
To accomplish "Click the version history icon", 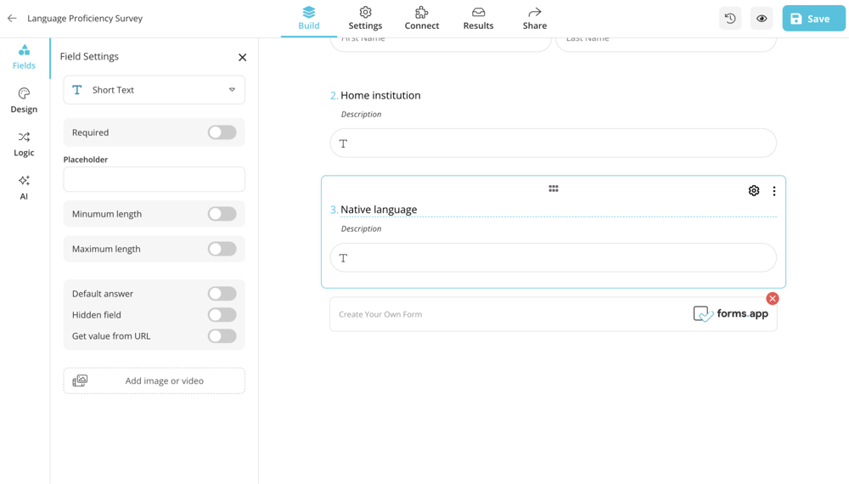I will point(730,19).
